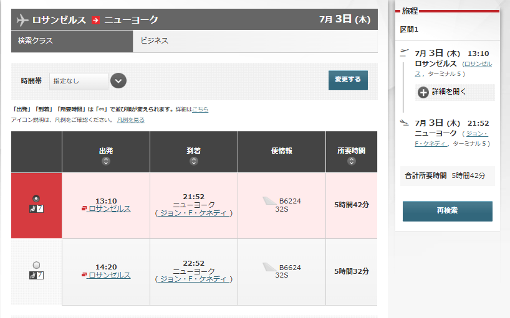Click the 指定なし time range field
The image size is (510, 318).
click(x=79, y=81)
